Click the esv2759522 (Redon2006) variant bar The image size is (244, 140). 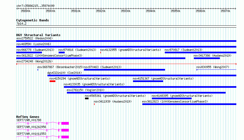[126, 41]
